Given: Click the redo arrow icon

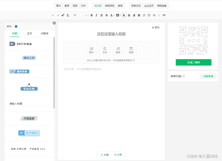Looking at the screenshot, I should [58, 15].
